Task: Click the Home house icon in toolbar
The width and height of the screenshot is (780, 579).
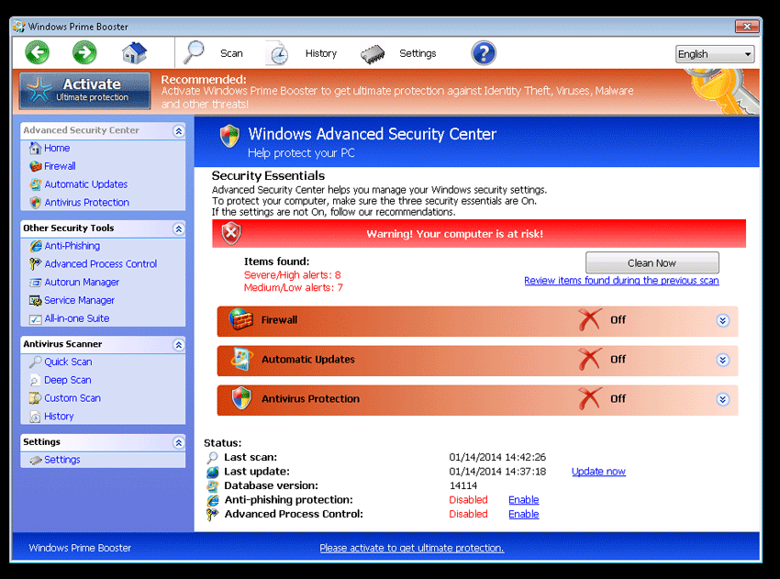Action: pos(134,53)
